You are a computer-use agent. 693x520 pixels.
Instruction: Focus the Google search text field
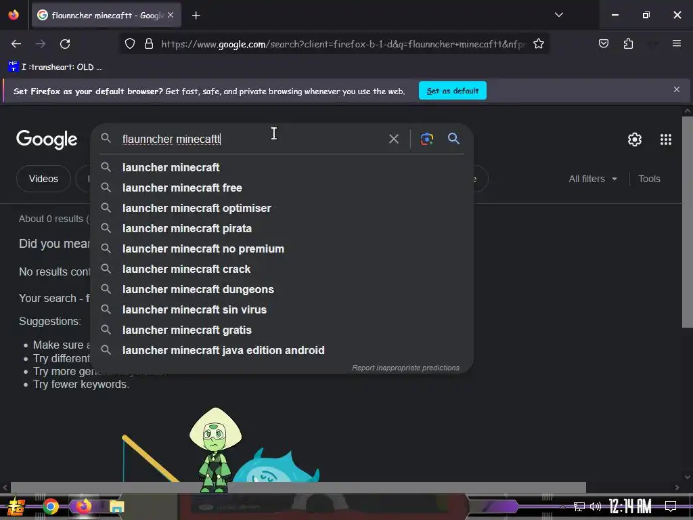252,139
